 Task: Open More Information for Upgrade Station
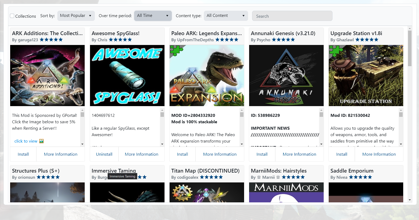pos(379,154)
